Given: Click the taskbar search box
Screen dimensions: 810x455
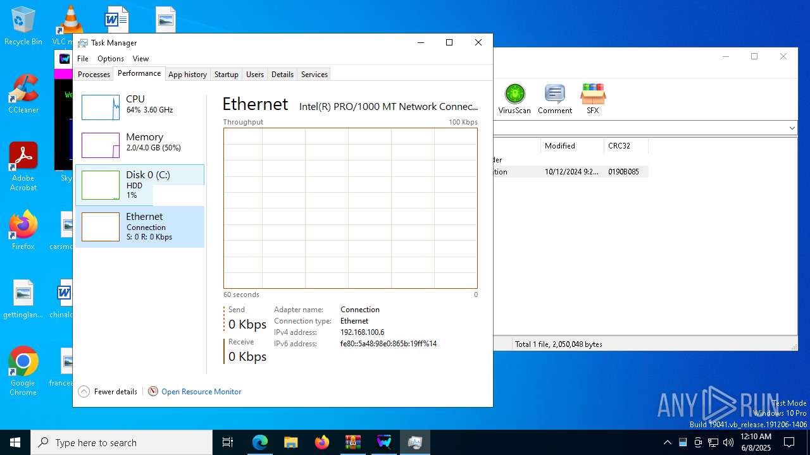Looking at the screenshot, I should coord(121,442).
